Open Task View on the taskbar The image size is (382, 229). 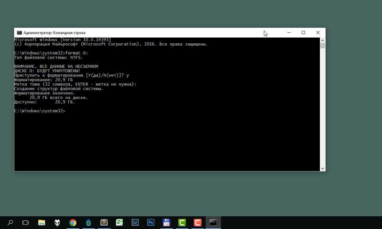coord(25,223)
